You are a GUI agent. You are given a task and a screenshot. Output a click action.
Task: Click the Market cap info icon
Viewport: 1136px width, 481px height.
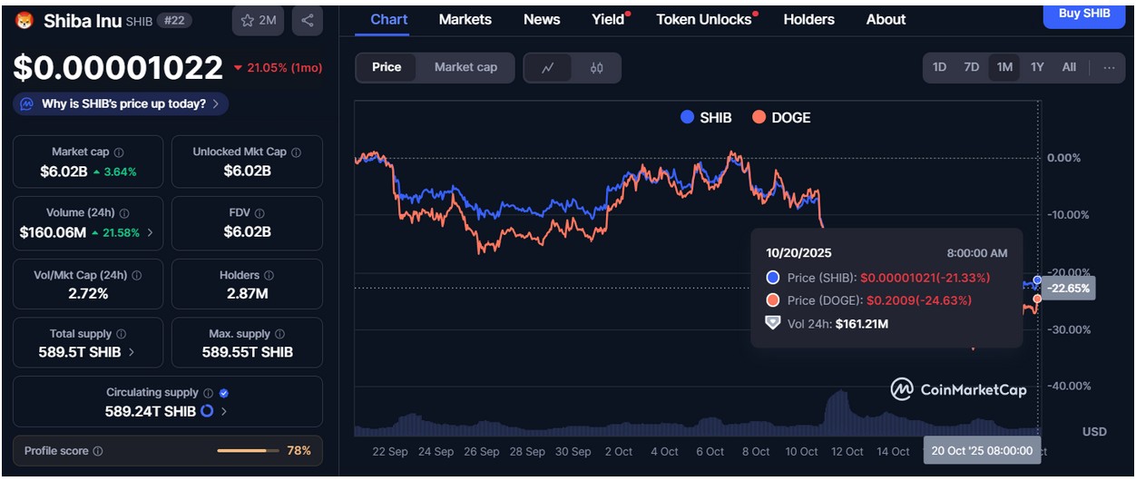tap(119, 152)
